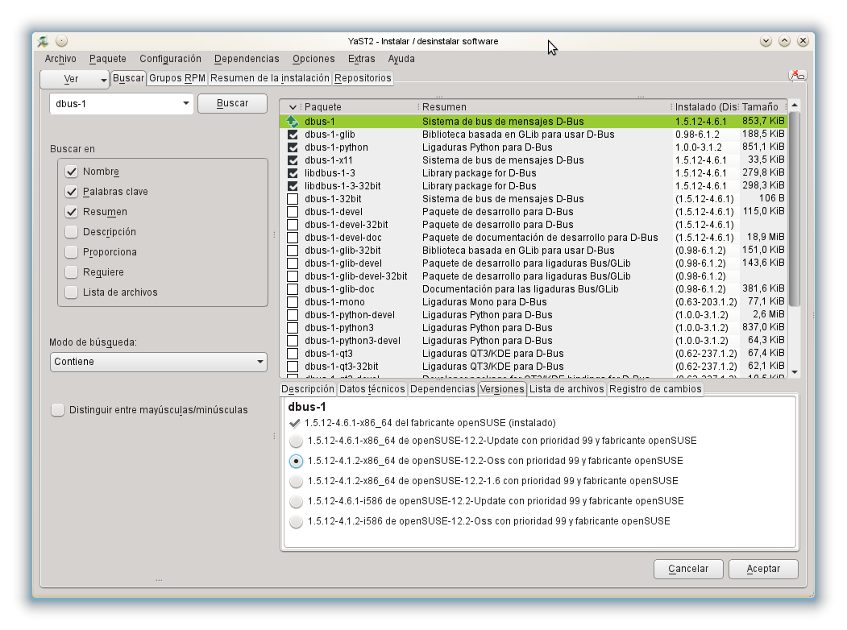This screenshot has width=847, height=630.
Task: Enable Requiere search option
Action: tap(71, 272)
